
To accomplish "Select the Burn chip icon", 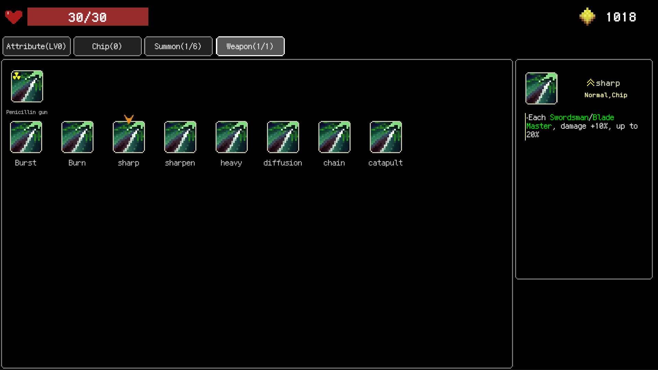I will [x=77, y=137].
